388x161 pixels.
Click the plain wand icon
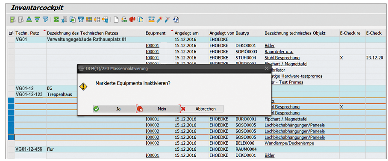coord(168,20)
